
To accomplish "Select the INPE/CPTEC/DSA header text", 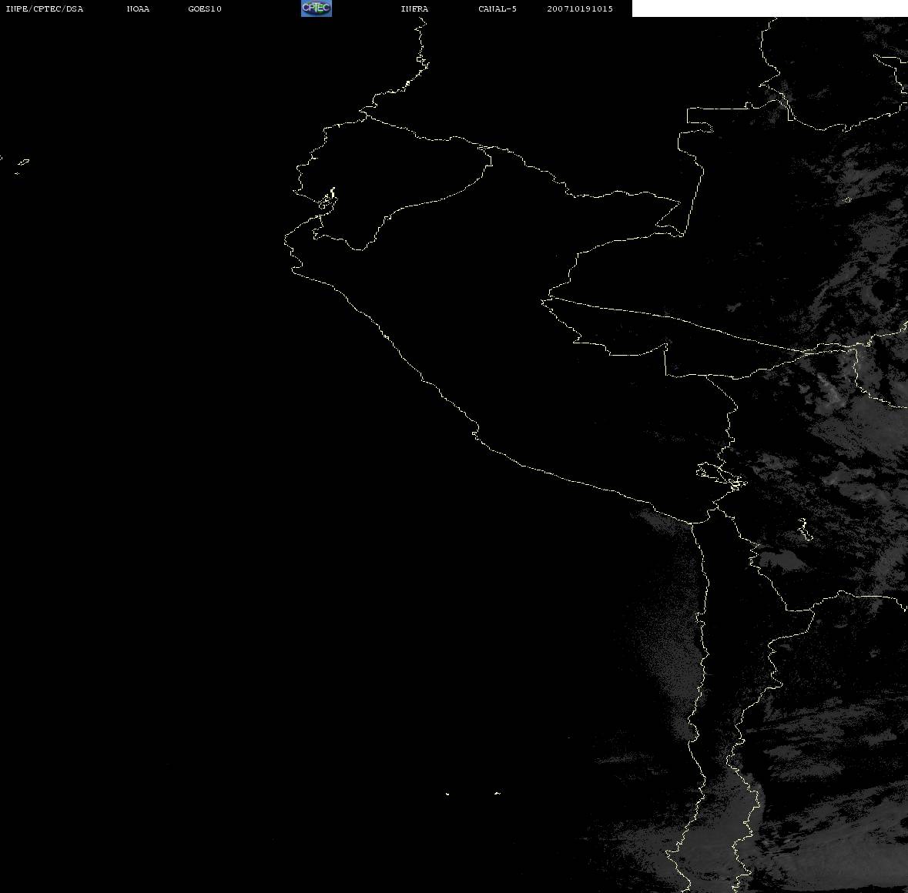I will (x=45, y=8).
